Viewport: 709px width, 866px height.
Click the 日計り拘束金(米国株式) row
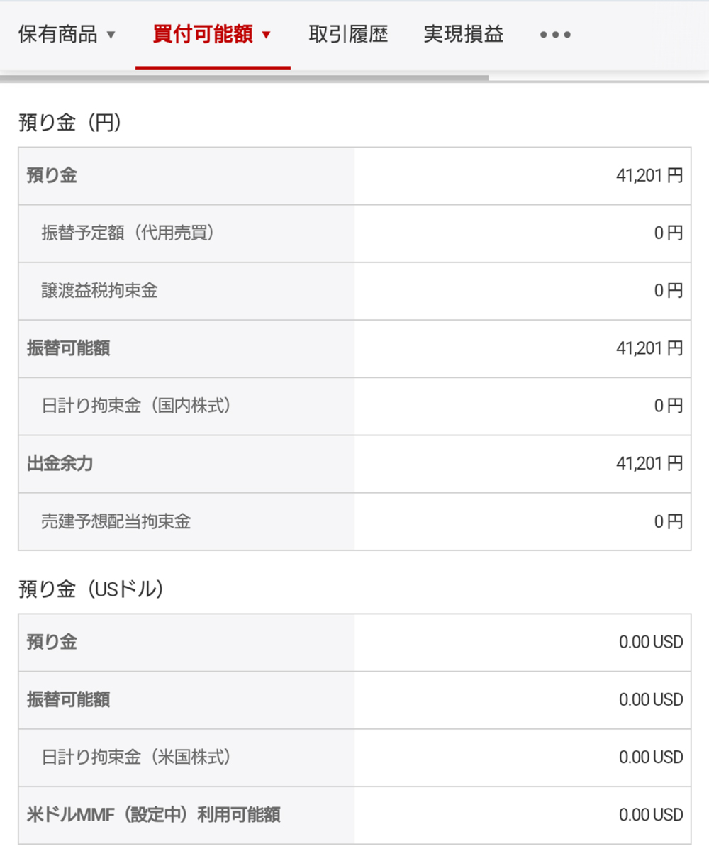pyautogui.click(x=354, y=757)
